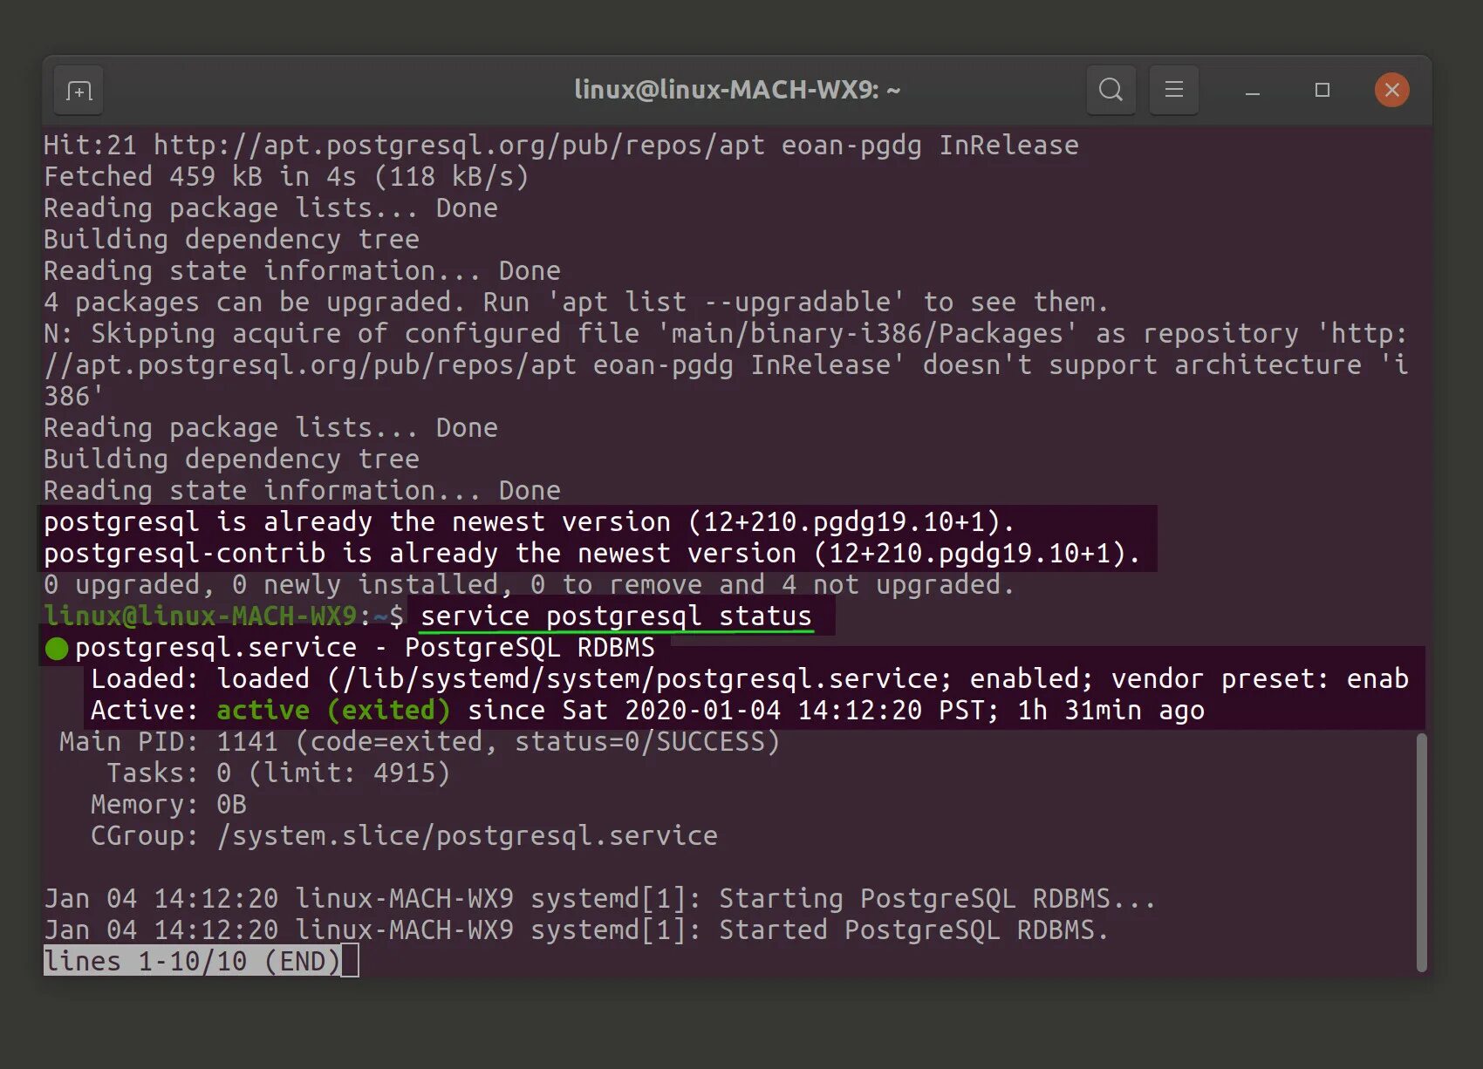Close the terminal window
Viewport: 1483px width, 1069px height.
click(1391, 90)
